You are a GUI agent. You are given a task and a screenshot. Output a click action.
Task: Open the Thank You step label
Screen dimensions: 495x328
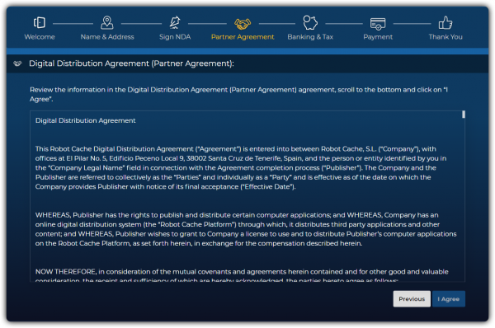(445, 37)
